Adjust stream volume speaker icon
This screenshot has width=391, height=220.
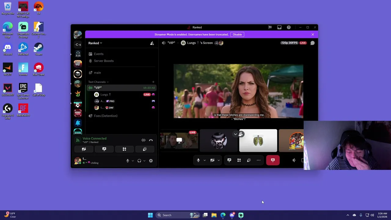[x=294, y=160]
